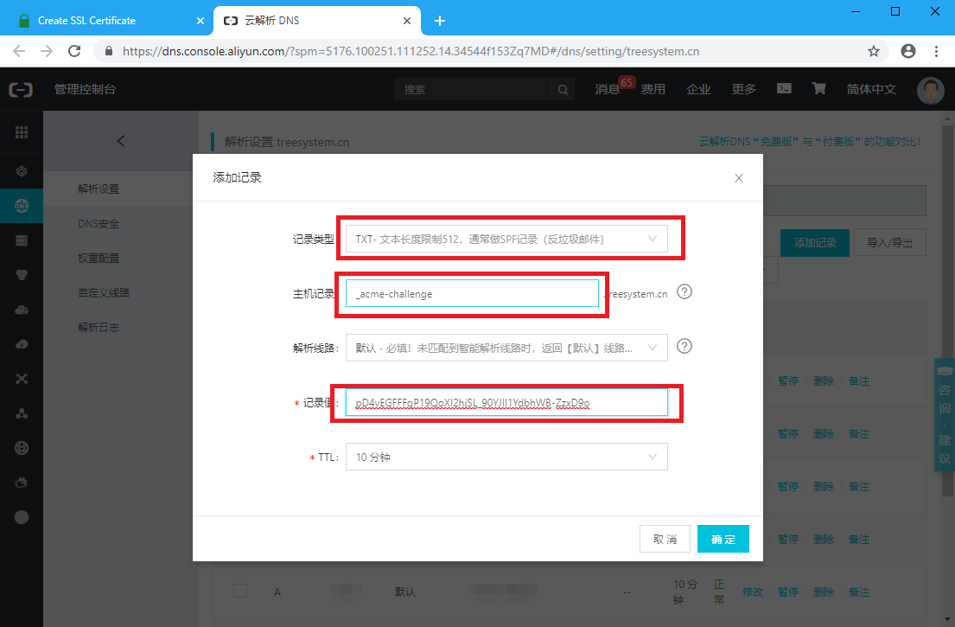955x627 pixels.
Task: Click inside the 记录值 input field
Action: (x=506, y=401)
